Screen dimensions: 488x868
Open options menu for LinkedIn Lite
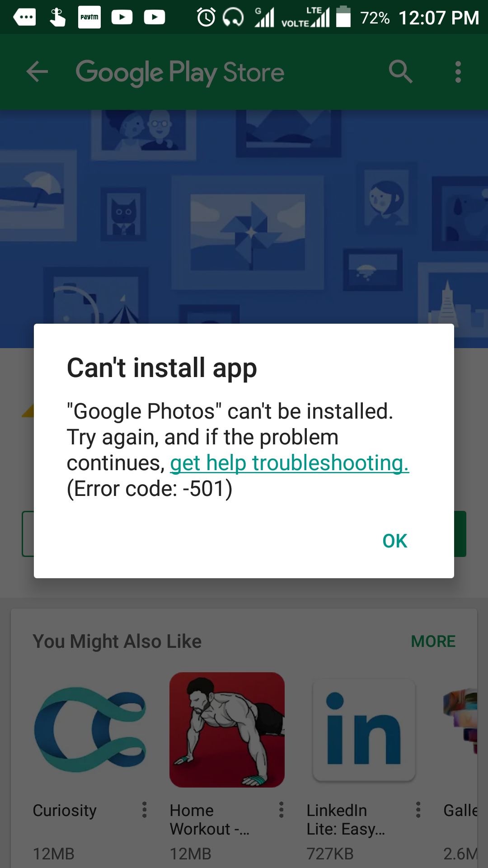pyautogui.click(x=418, y=810)
